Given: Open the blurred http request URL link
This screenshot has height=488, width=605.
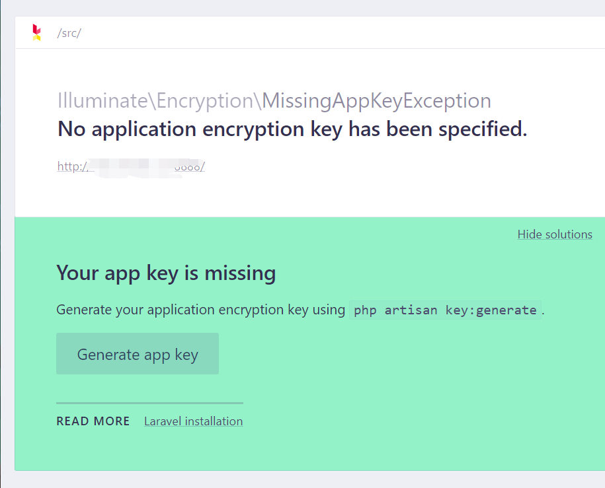Looking at the screenshot, I should click(131, 167).
